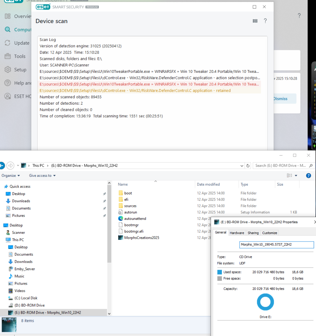
Task: Switch to the Sharing tab
Action: pyautogui.click(x=253, y=233)
